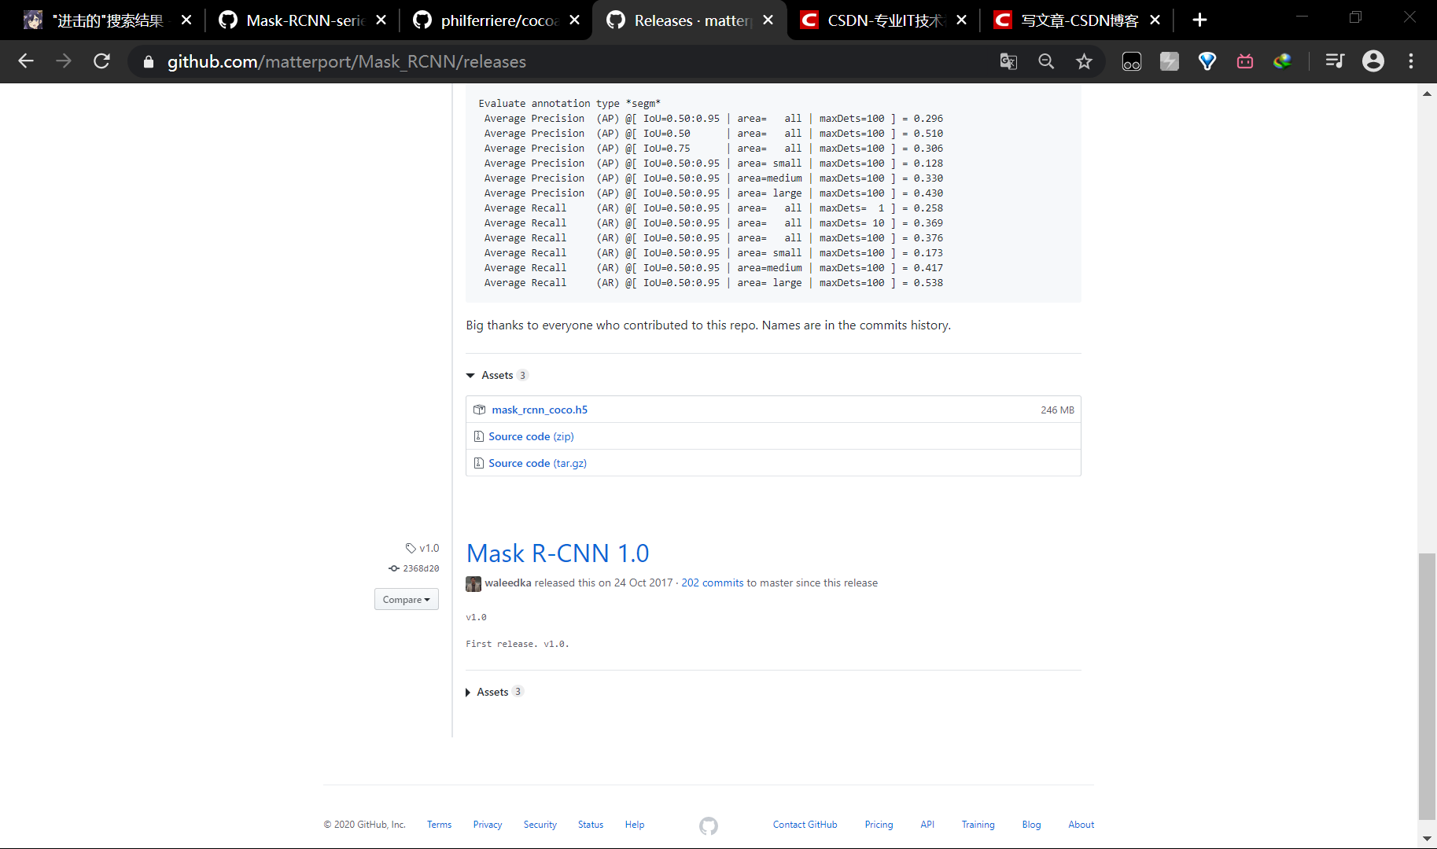
Task: Open the Chrome three-dot menu
Action: [x=1411, y=61]
